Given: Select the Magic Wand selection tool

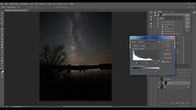Looking at the screenshot, I should [x=2, y=21].
